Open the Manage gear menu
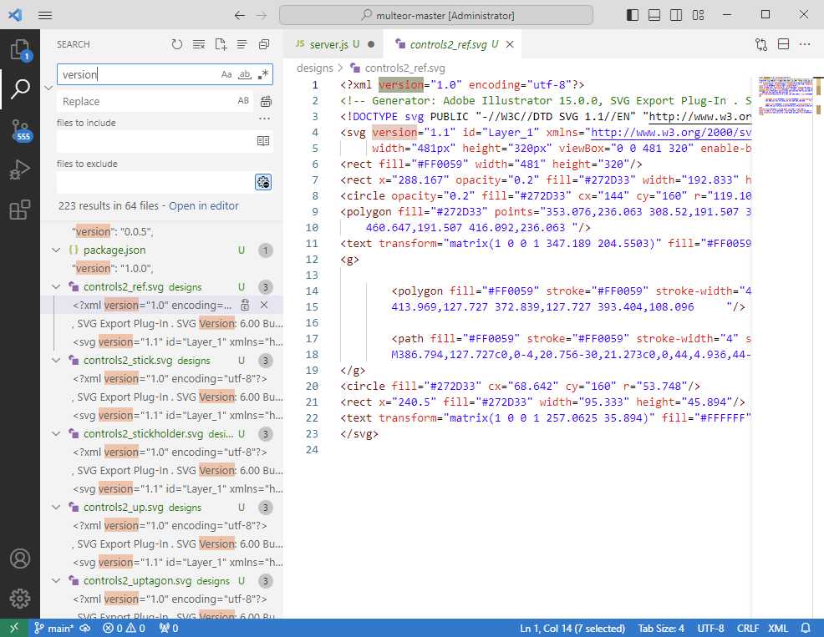The width and height of the screenshot is (824, 637). pos(20,598)
